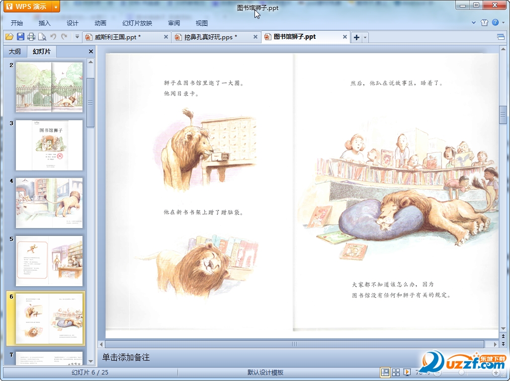Switch to normal view in status bar
Screen dimensions: 510x381
385,372
